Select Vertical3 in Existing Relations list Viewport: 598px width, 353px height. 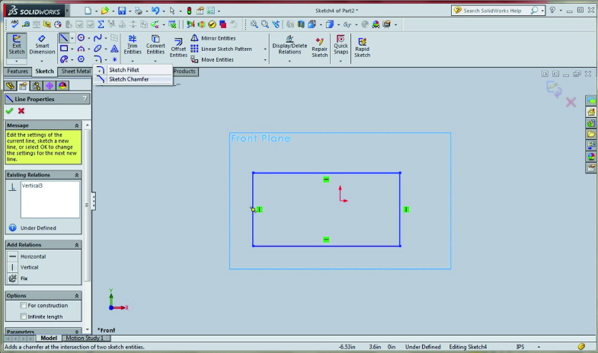32,186
